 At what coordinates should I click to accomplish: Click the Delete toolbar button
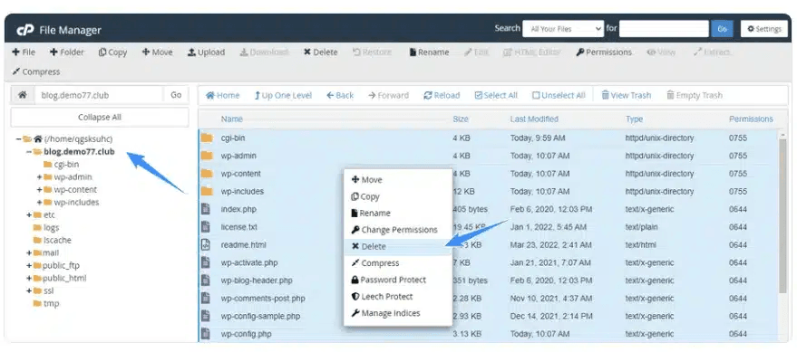[320, 52]
